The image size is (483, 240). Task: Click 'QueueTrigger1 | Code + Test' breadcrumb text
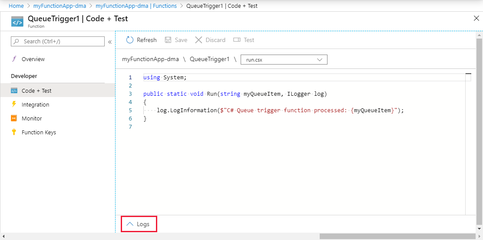(x=222, y=6)
